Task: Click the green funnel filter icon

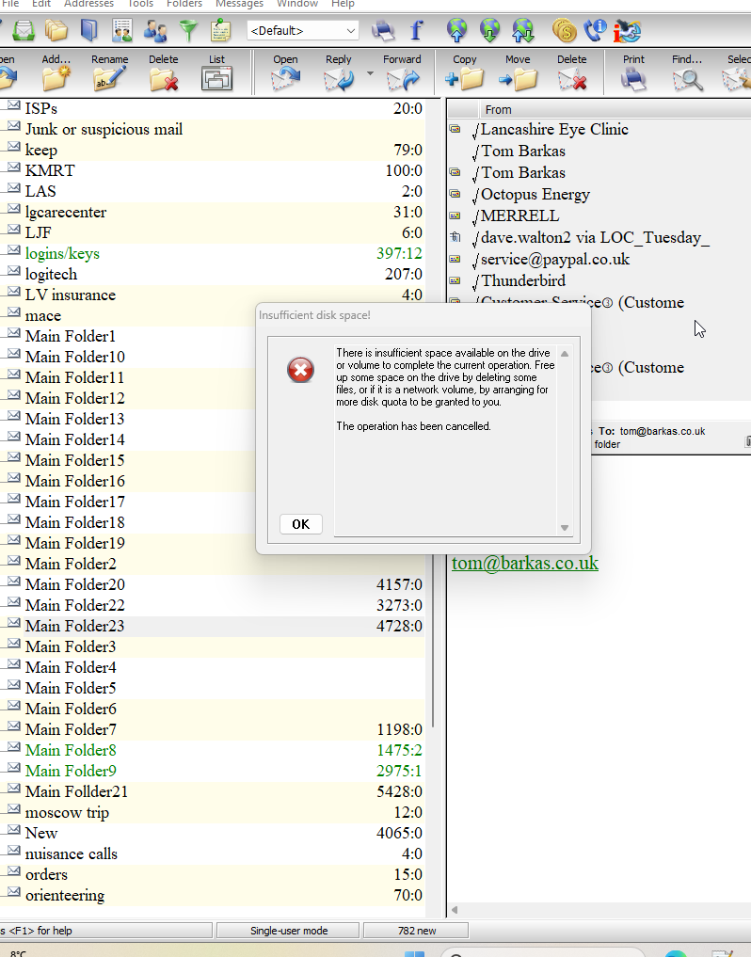Action: 189,31
